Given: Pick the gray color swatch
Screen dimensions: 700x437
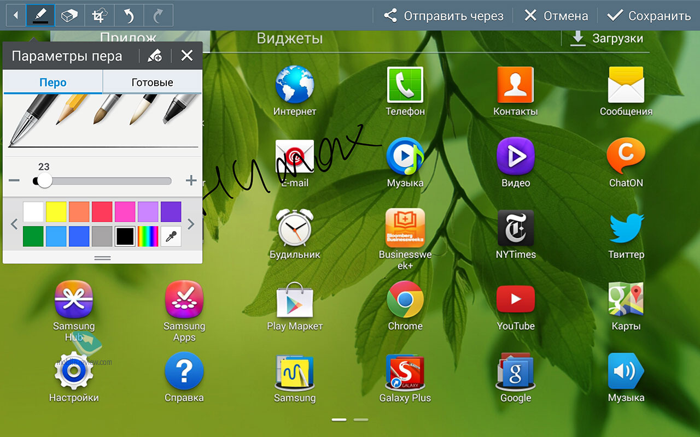Looking at the screenshot, I should click(102, 237).
